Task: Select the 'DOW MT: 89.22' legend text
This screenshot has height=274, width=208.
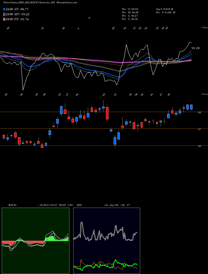Action: tap(17, 15)
